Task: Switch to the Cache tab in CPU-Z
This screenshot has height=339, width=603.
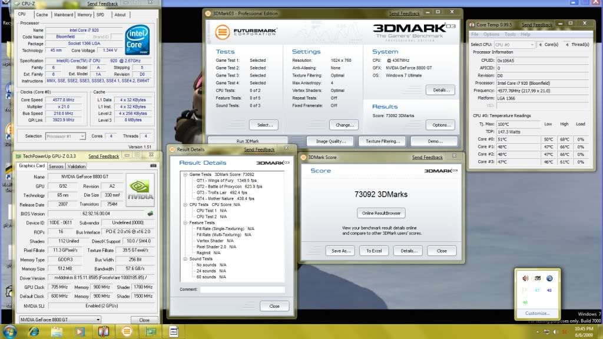Action: (42, 15)
